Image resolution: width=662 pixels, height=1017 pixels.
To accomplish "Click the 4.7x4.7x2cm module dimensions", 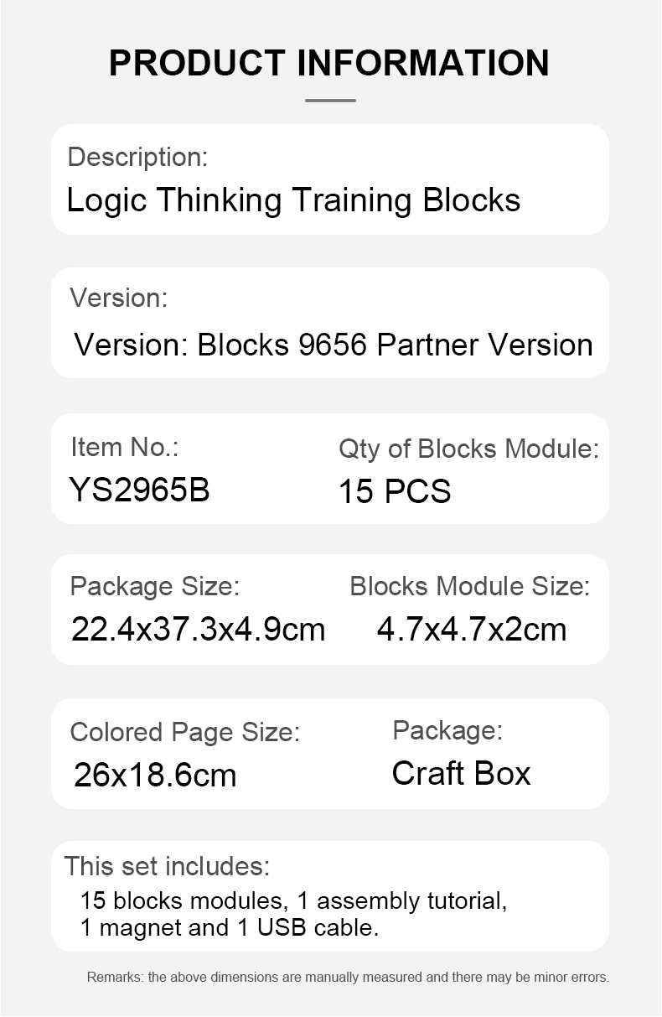I will click(x=472, y=629).
